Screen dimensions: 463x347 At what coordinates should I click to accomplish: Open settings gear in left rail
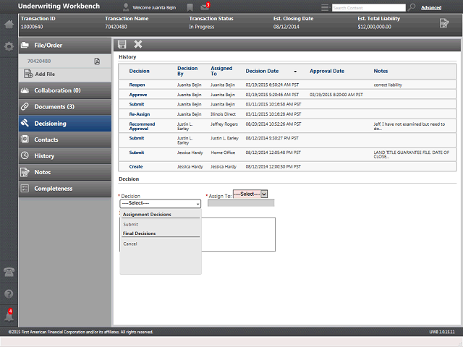(9, 46)
